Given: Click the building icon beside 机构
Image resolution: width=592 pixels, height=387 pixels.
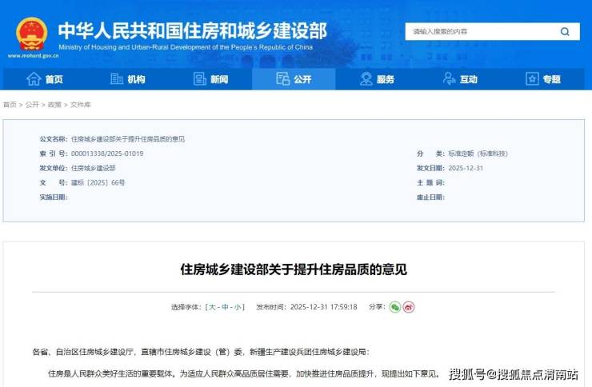Looking at the screenshot, I should tap(117, 79).
